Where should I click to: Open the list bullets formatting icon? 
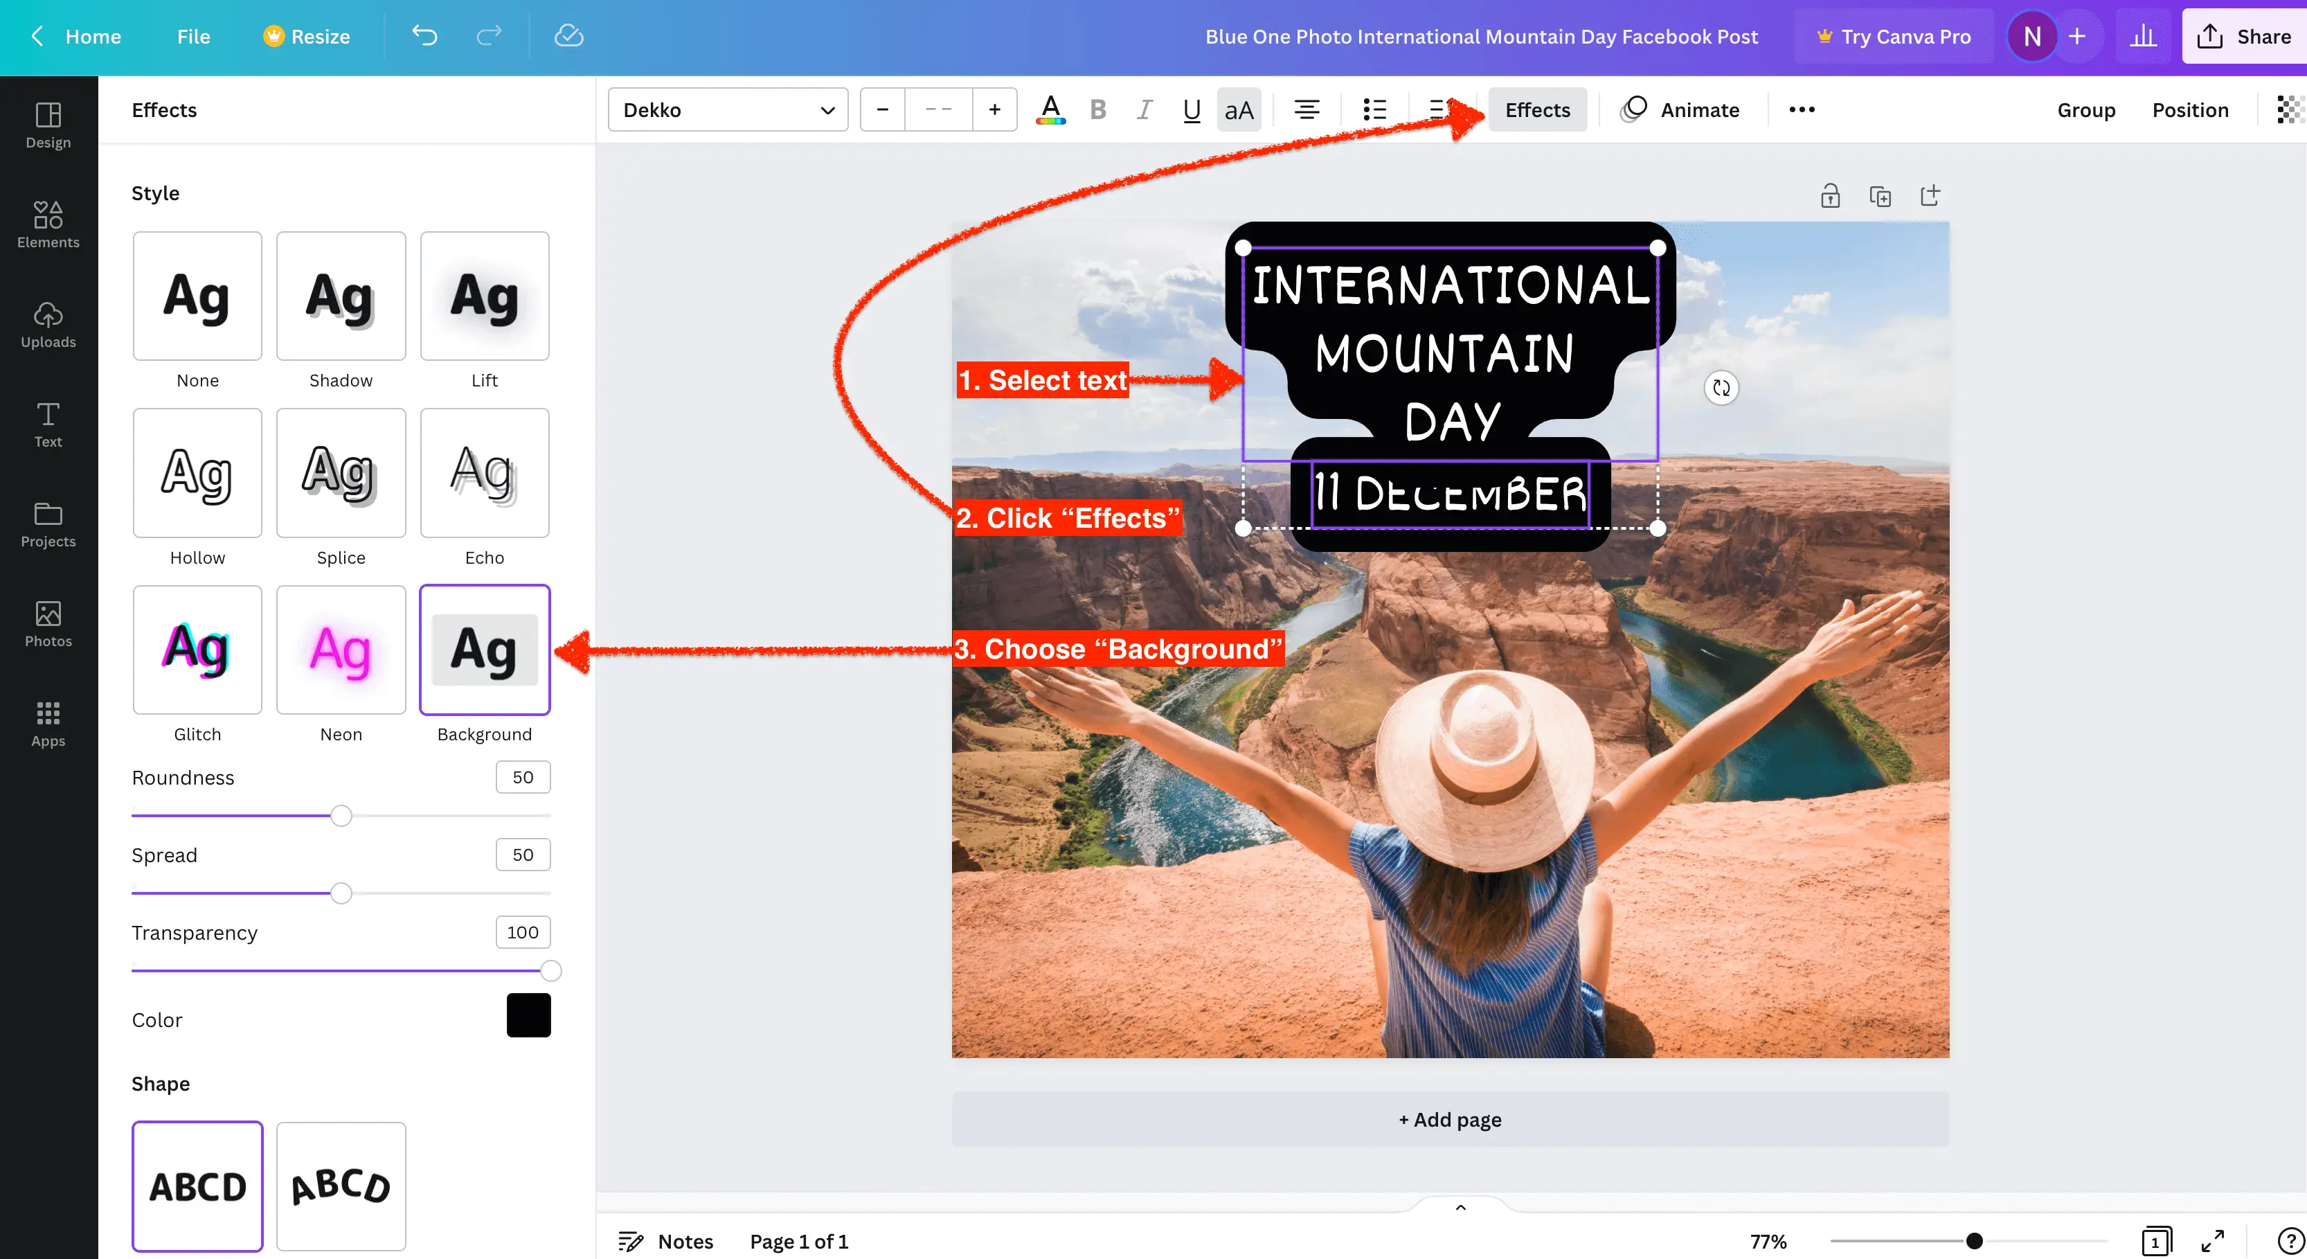(x=1374, y=109)
